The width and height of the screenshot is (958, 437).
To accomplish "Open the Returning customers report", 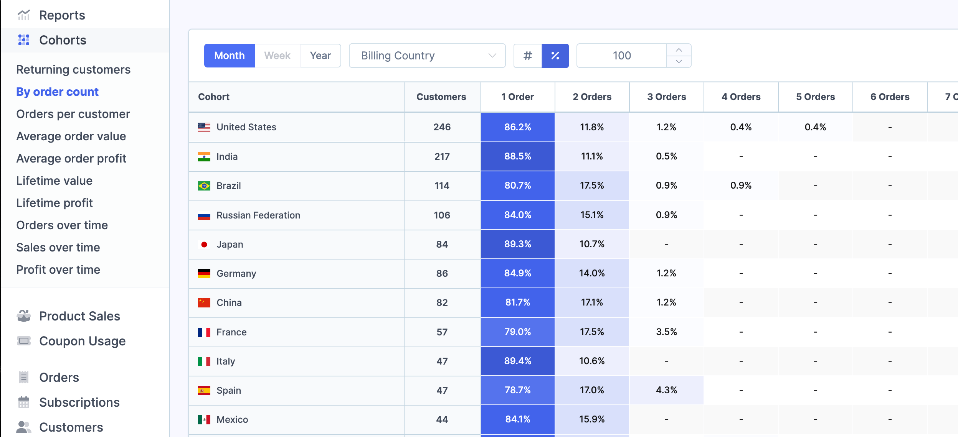I will (x=73, y=69).
